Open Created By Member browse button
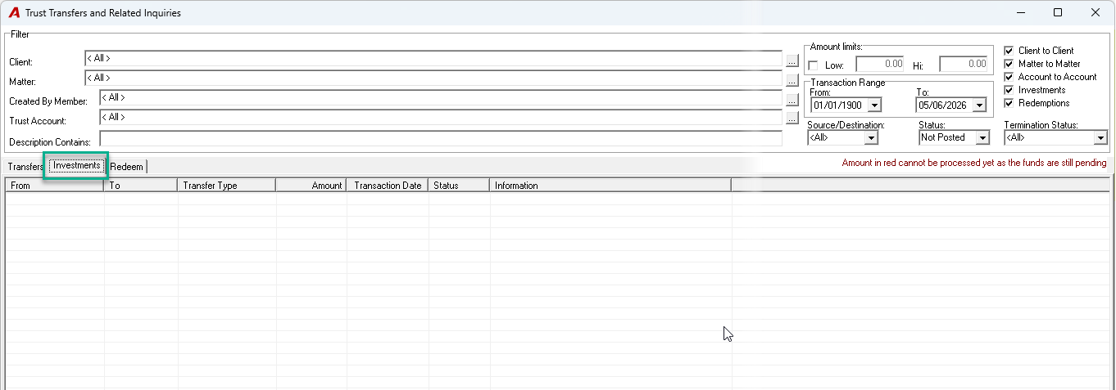Screen dimensions: 1116x390 [x=792, y=100]
